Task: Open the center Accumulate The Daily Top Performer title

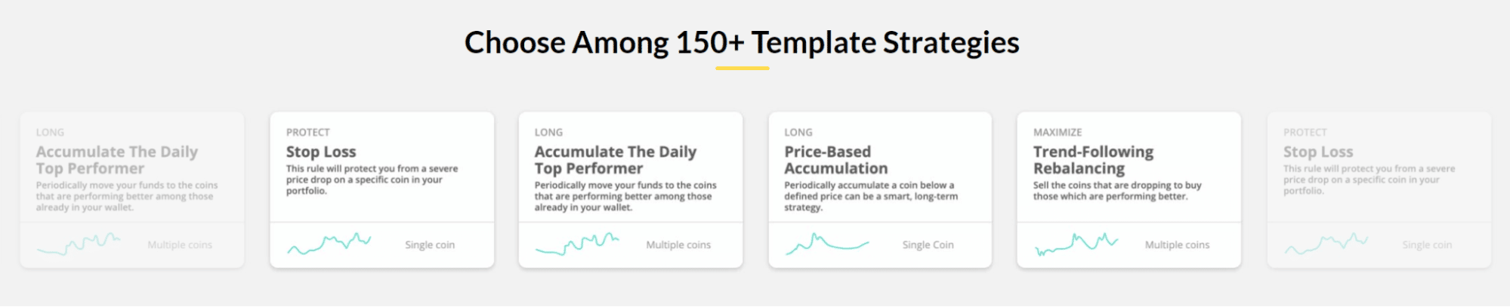Action: pos(616,160)
